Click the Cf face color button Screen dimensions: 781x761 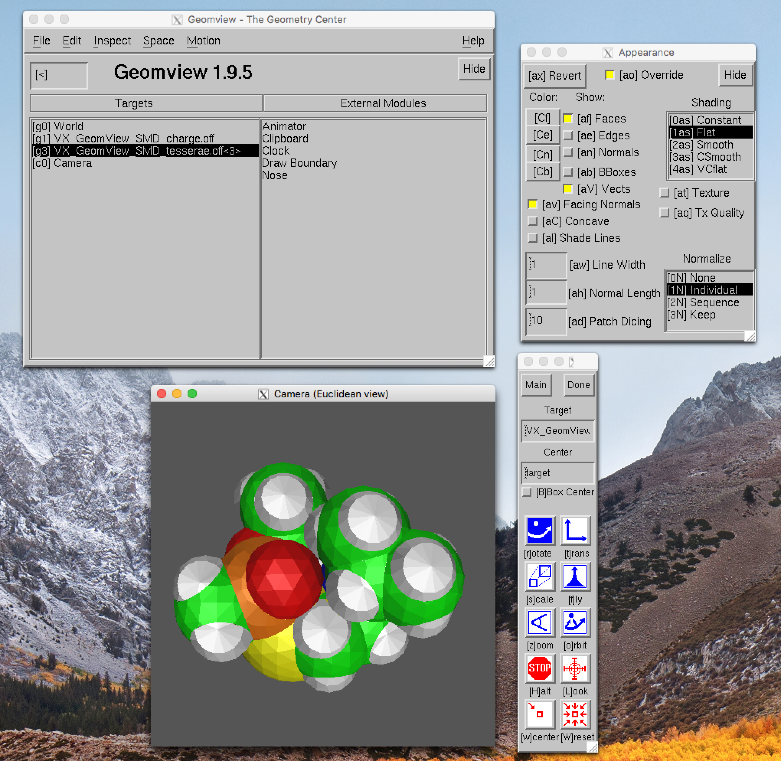pos(542,118)
